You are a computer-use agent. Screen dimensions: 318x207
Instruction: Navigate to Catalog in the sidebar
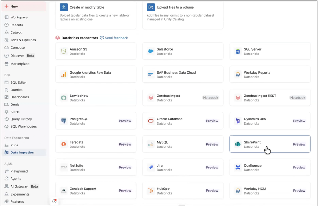pyautogui.click(x=16, y=32)
